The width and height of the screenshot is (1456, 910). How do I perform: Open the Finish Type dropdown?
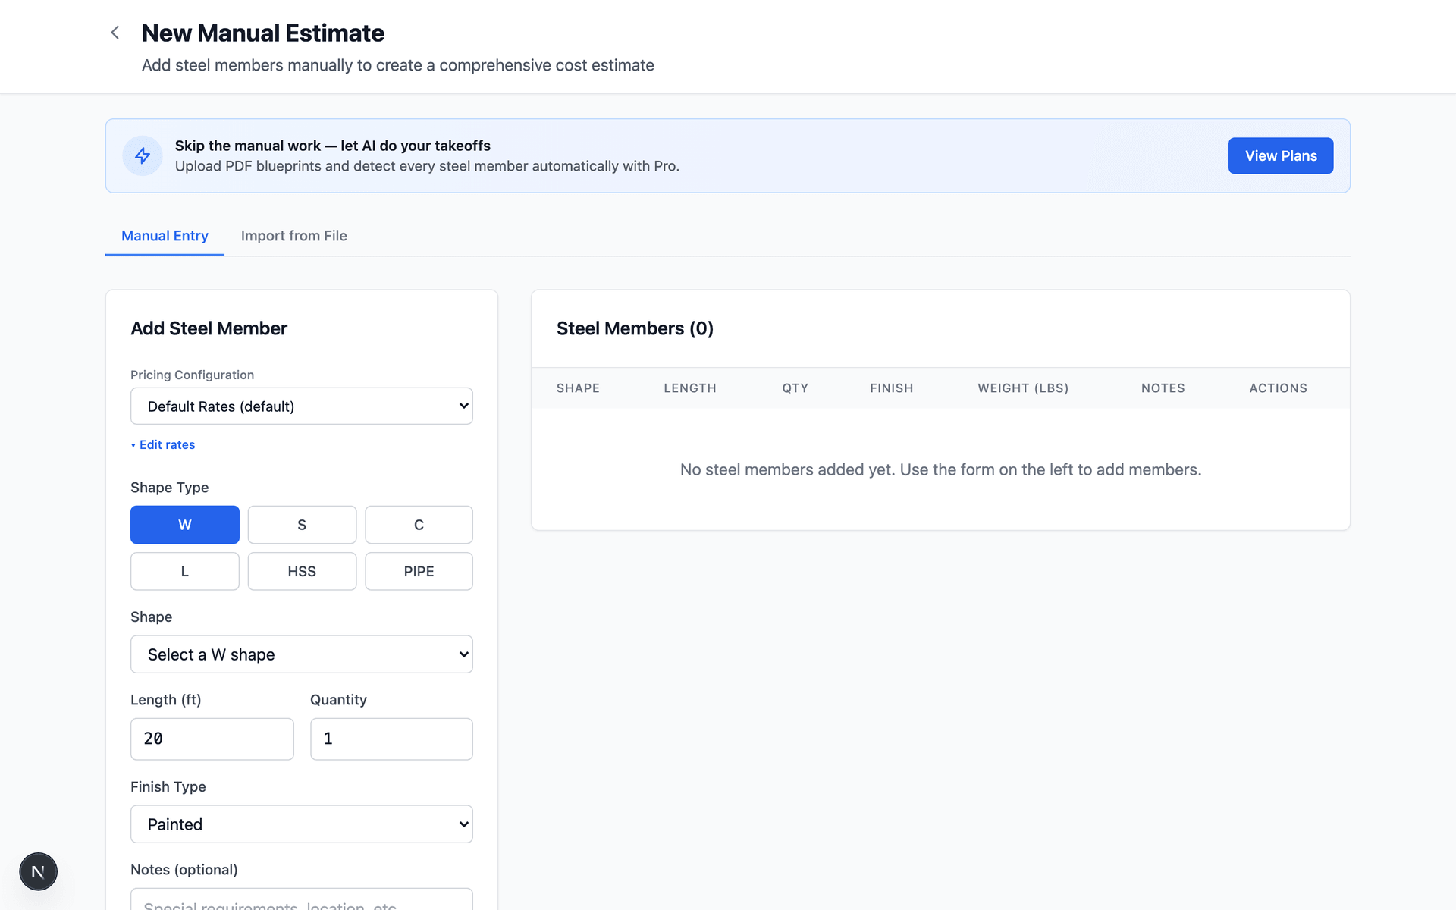pyautogui.click(x=301, y=824)
